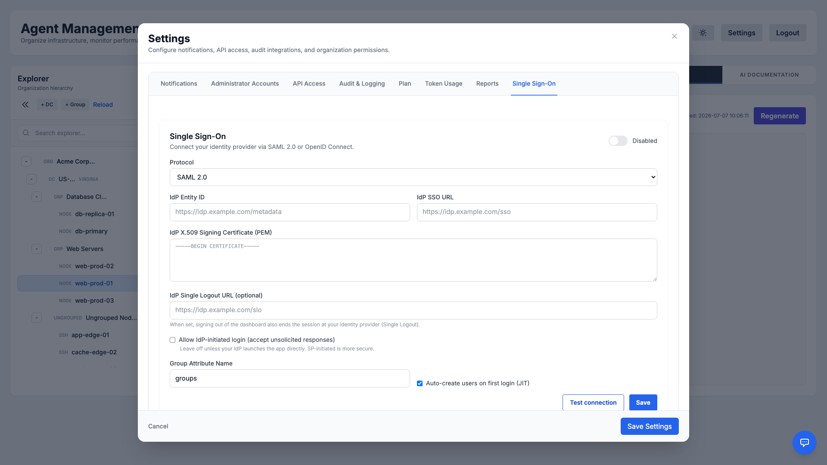Collapse the Explorer panel with double-chevron icon

(25, 105)
